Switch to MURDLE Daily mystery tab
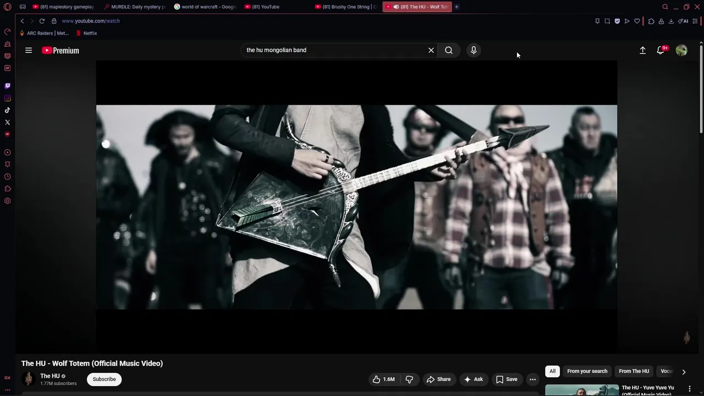This screenshot has width=704, height=396. click(x=135, y=7)
